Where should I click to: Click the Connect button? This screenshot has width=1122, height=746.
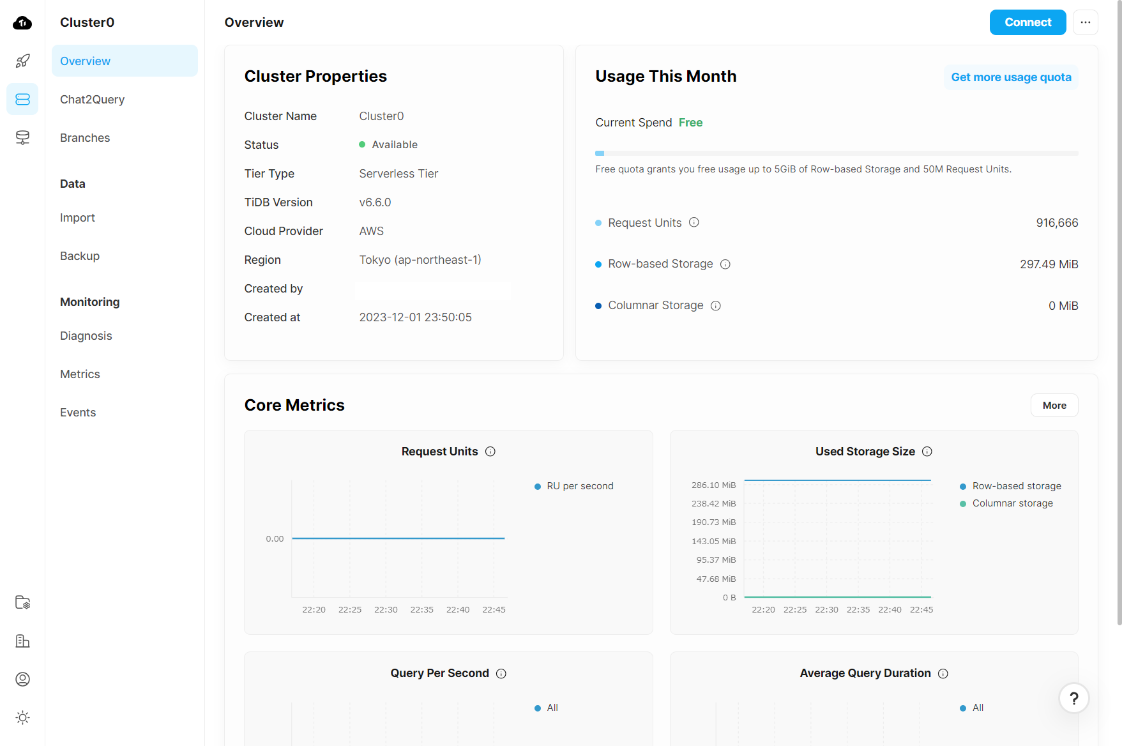tap(1027, 22)
